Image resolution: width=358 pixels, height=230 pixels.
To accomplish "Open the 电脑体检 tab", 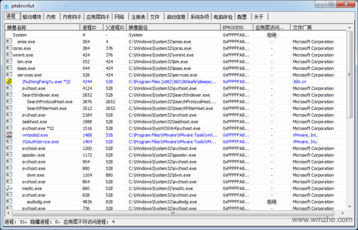I will [x=223, y=17].
